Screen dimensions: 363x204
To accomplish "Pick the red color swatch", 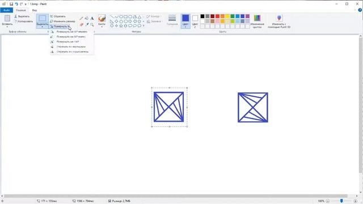I will pos(217,16).
